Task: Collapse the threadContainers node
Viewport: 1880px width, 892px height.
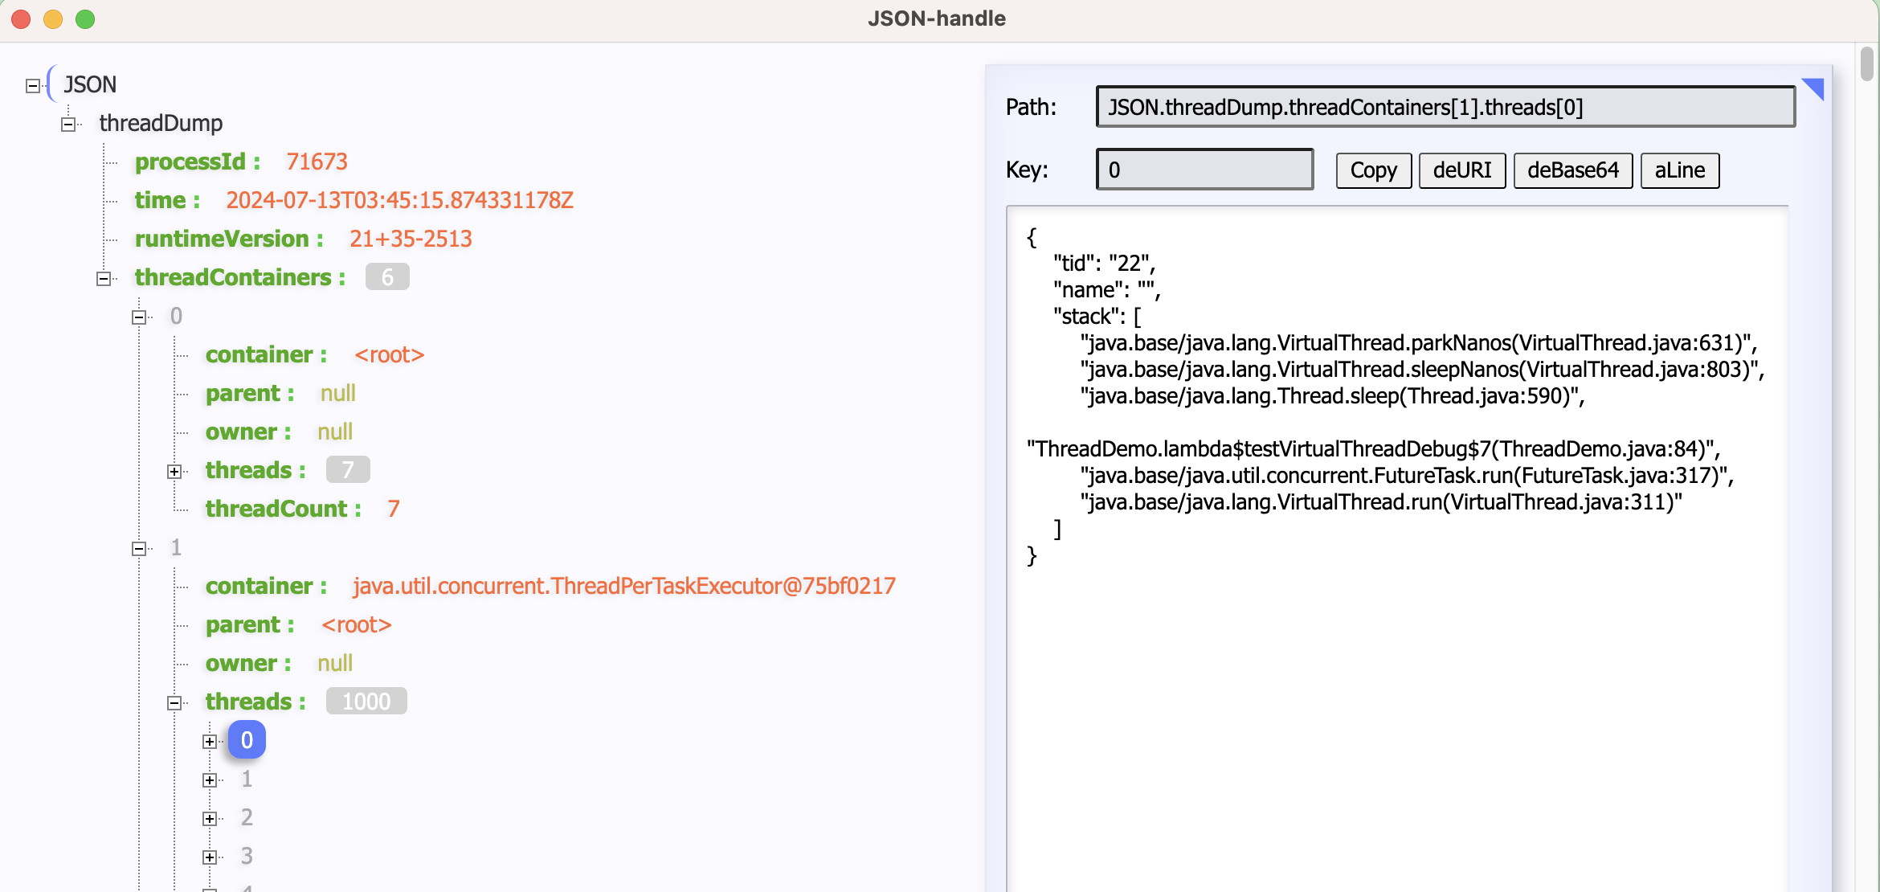Action: tap(104, 278)
